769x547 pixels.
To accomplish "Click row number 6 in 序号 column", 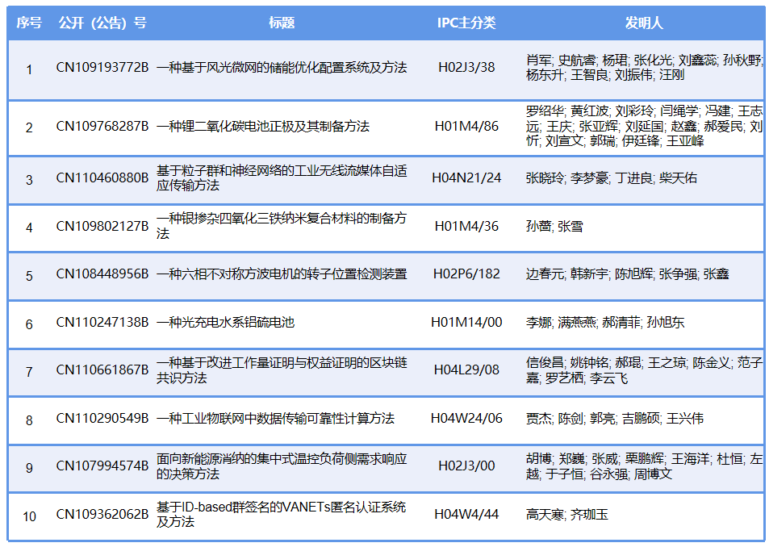I will [29, 324].
